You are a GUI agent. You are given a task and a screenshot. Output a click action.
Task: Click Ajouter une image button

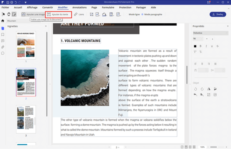coord(33,14)
